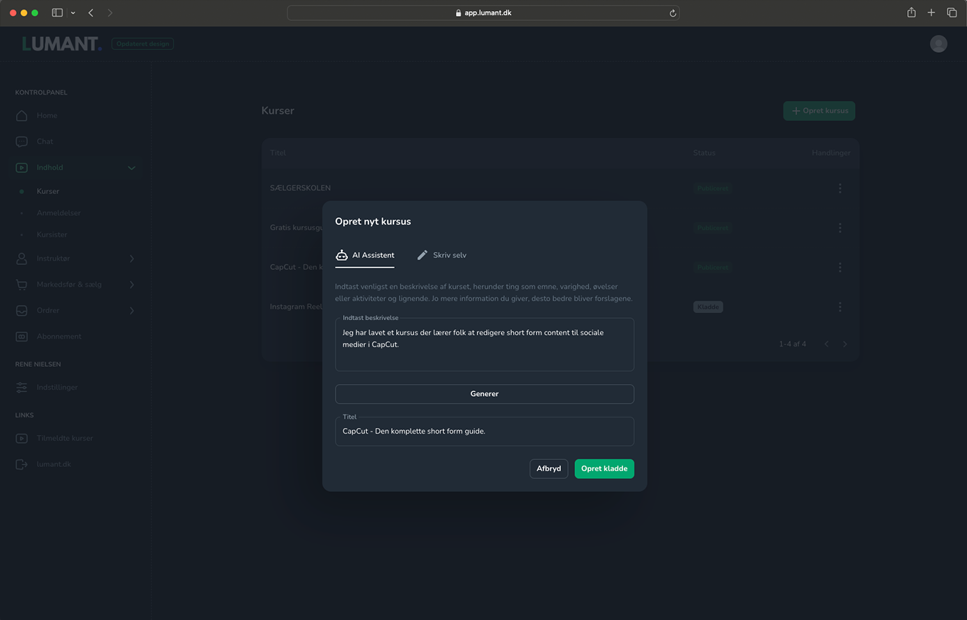Open Kurser in the sidebar

tap(48, 191)
